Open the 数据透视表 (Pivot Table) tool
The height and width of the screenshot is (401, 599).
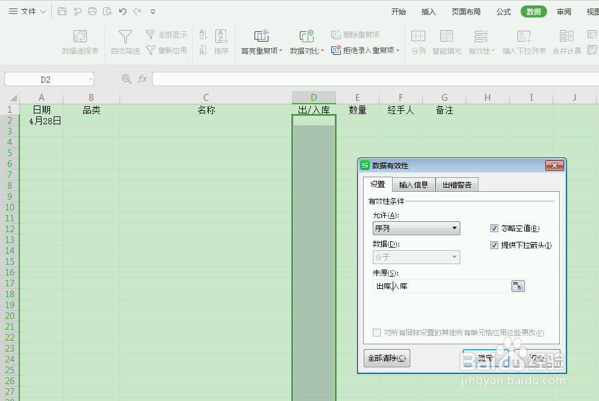[80, 41]
